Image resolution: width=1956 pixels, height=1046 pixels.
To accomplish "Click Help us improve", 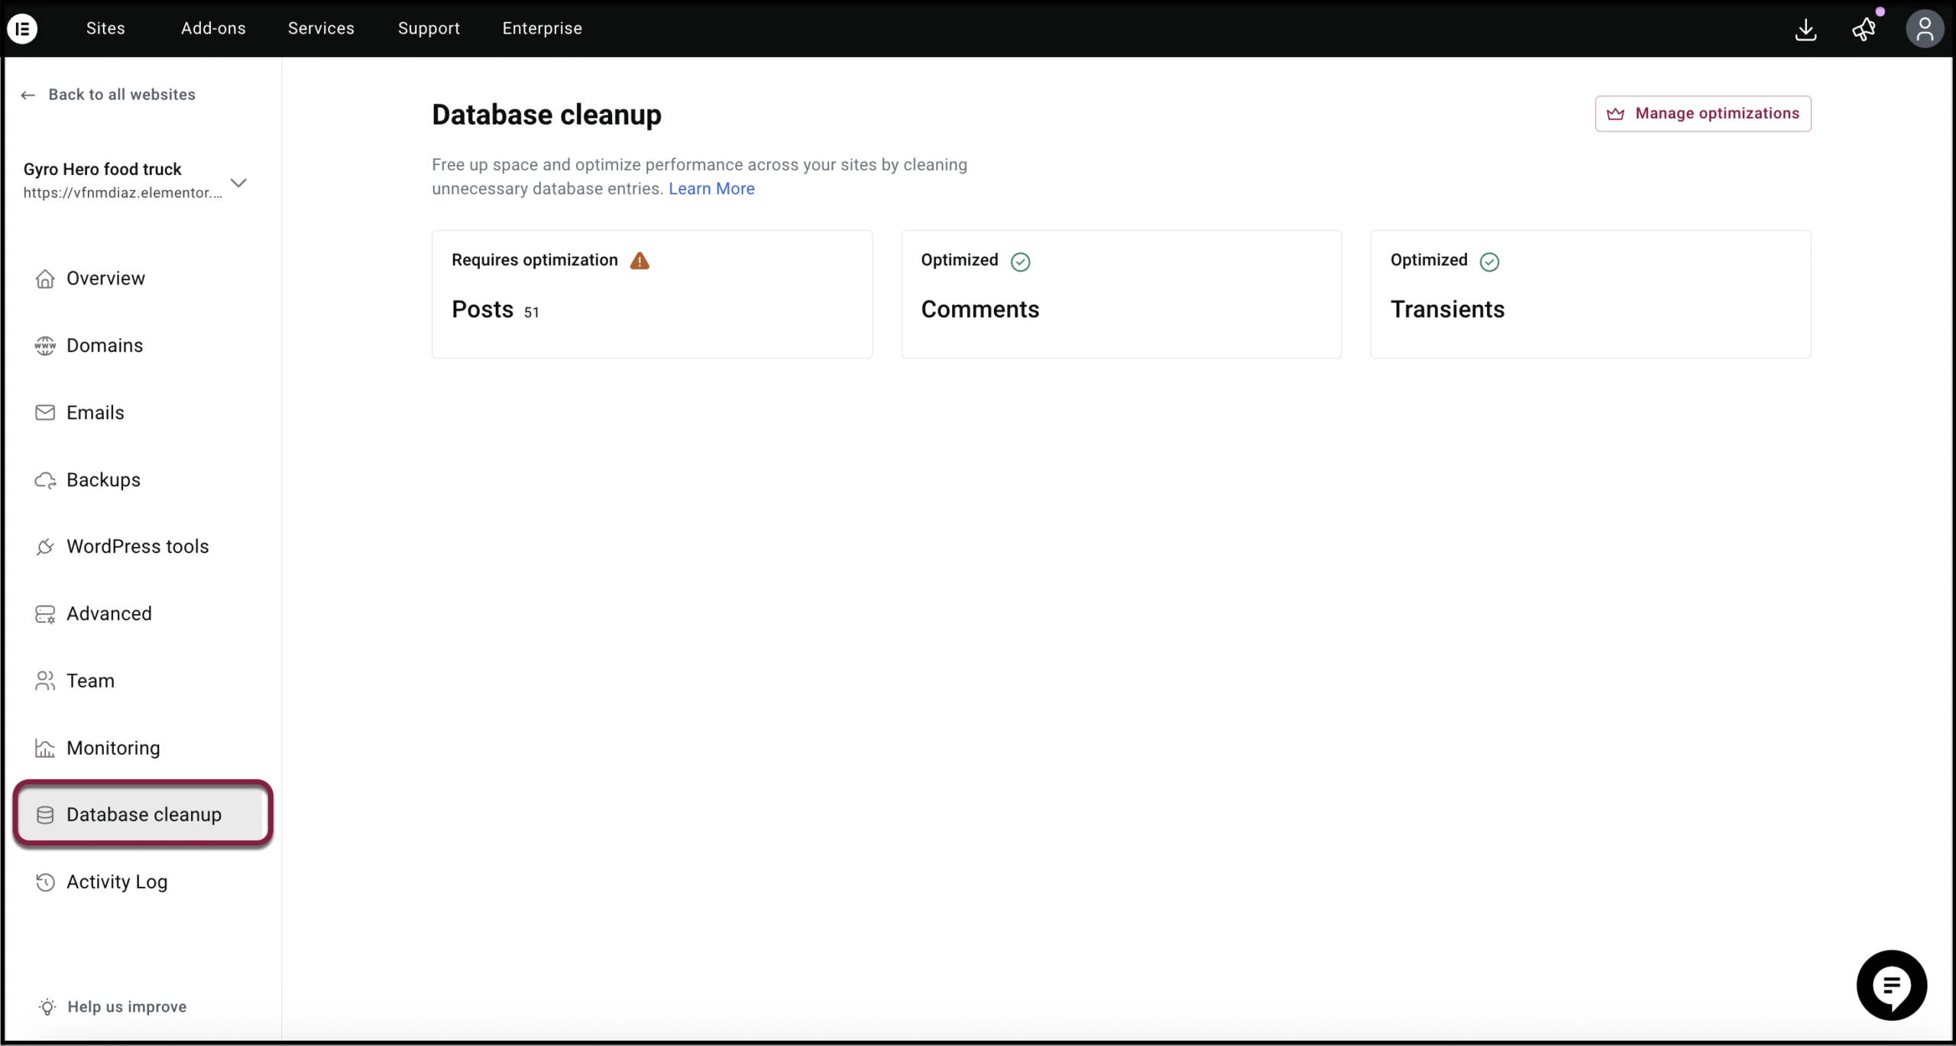I will (126, 1006).
